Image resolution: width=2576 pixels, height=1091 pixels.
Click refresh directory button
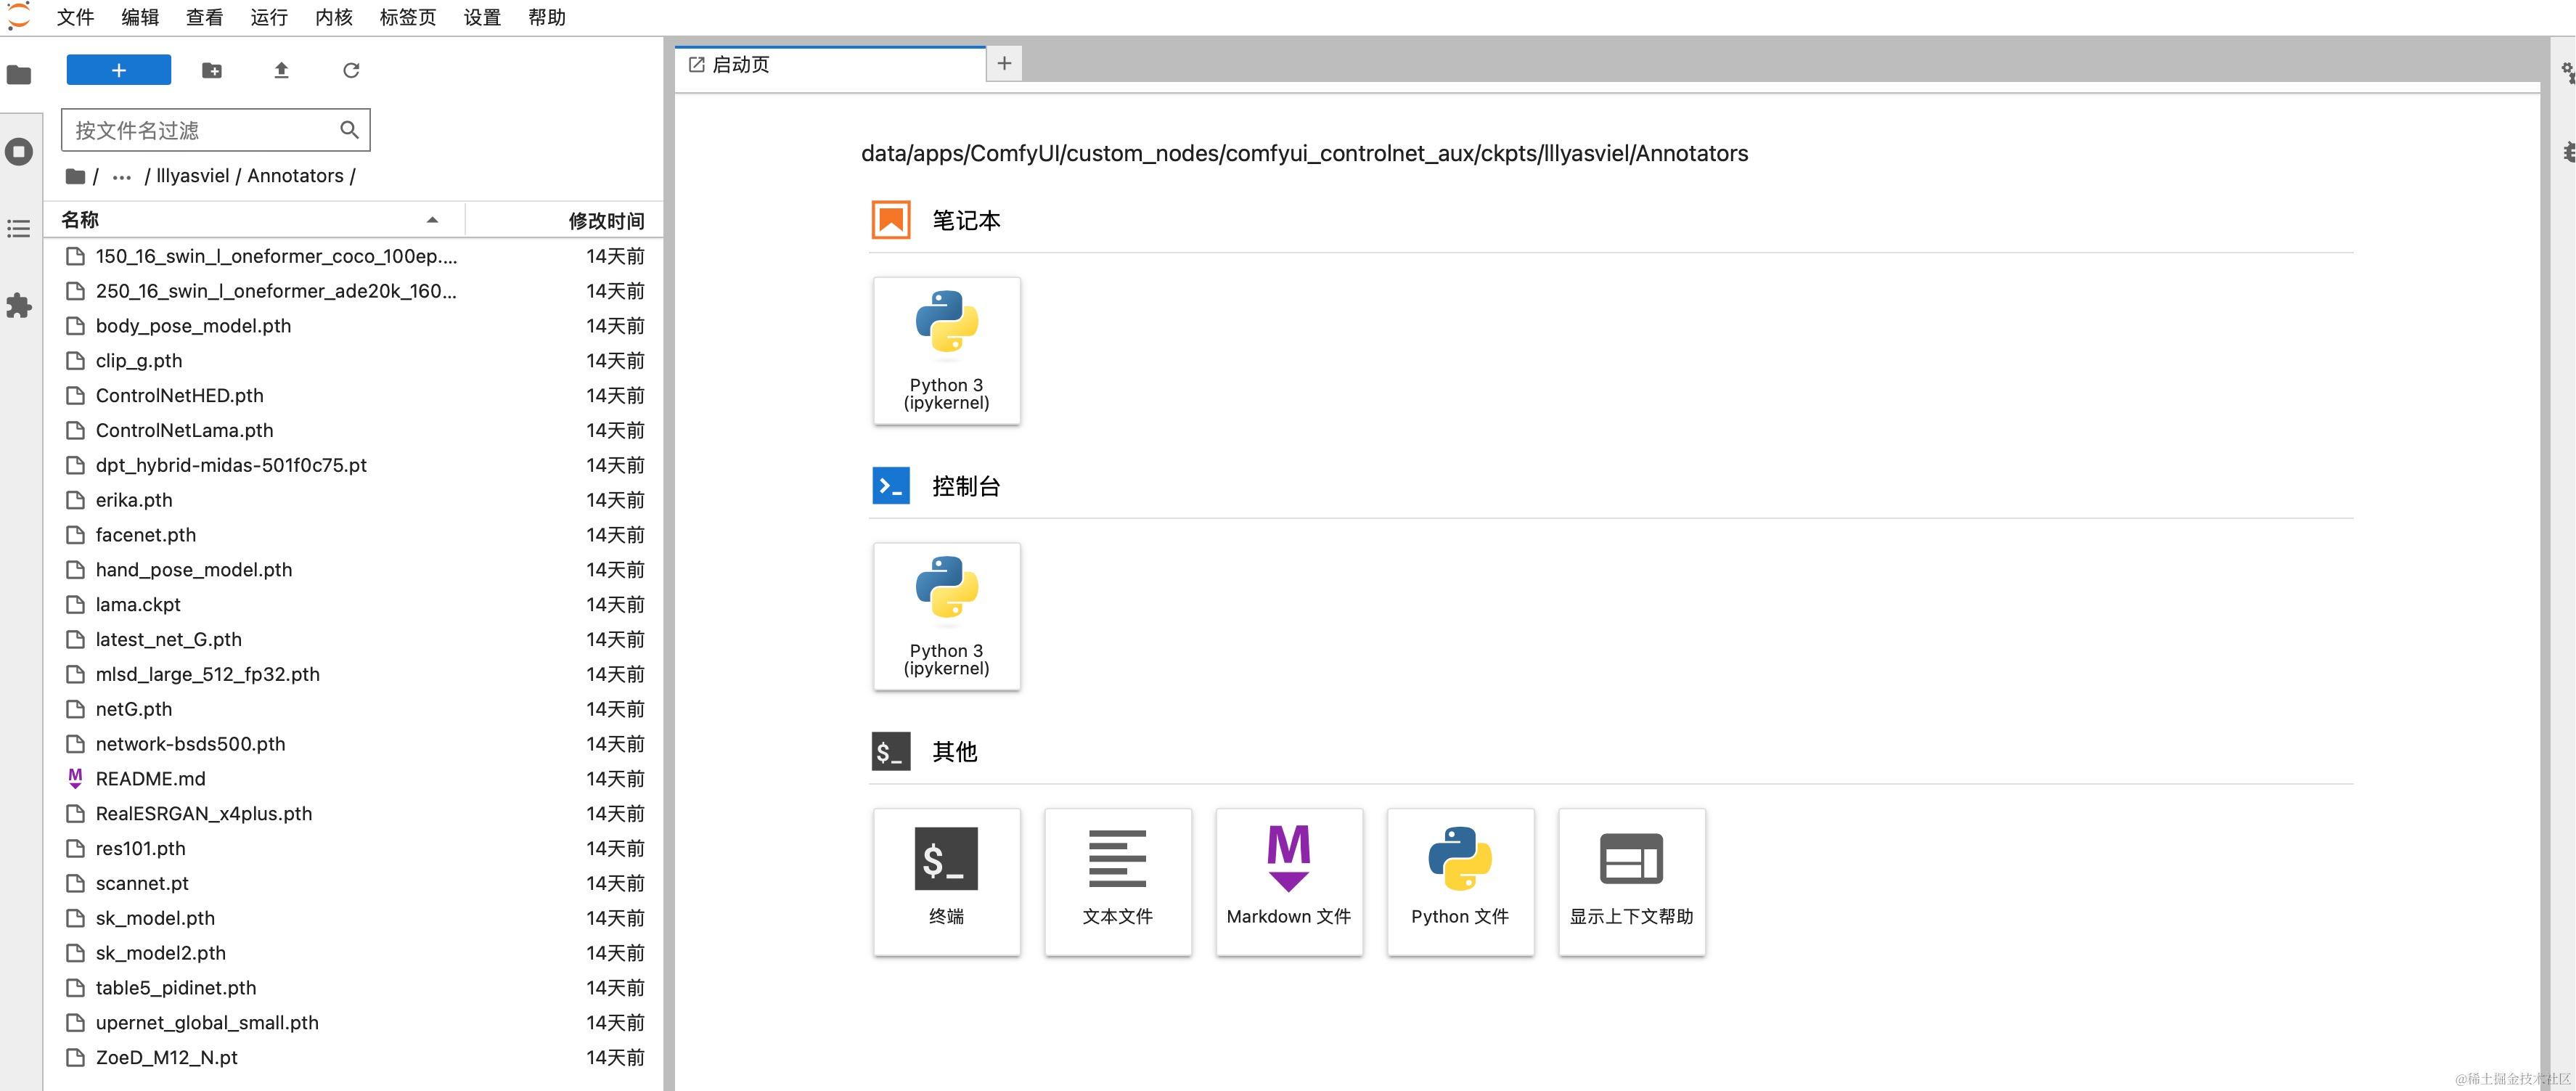click(x=350, y=69)
